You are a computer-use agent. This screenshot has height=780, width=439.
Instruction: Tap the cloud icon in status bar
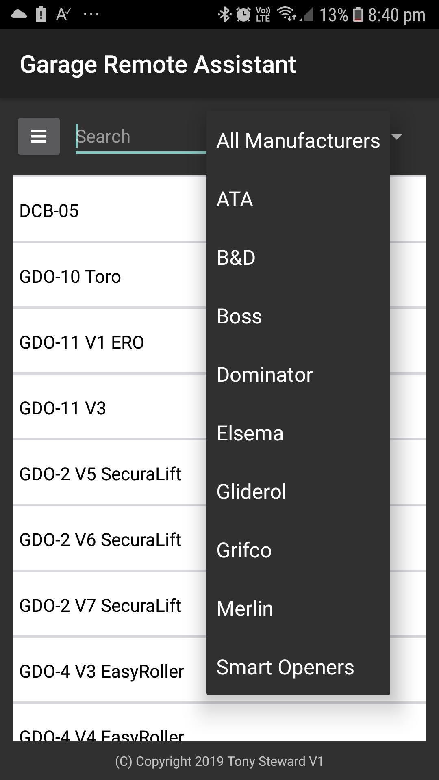point(19,14)
